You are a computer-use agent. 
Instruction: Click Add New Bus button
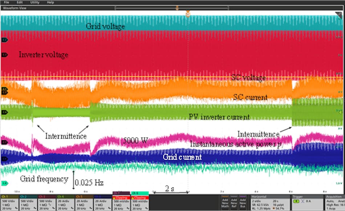243,202
